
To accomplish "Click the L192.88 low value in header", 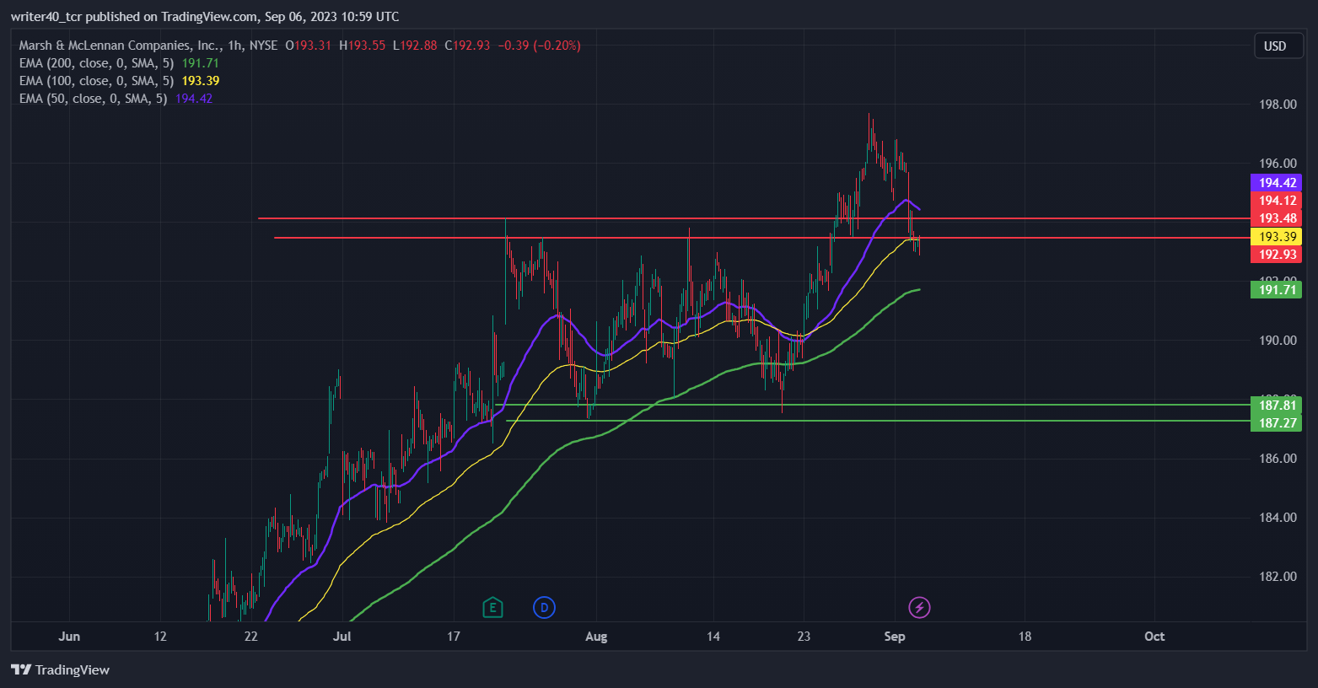I will click(x=415, y=46).
